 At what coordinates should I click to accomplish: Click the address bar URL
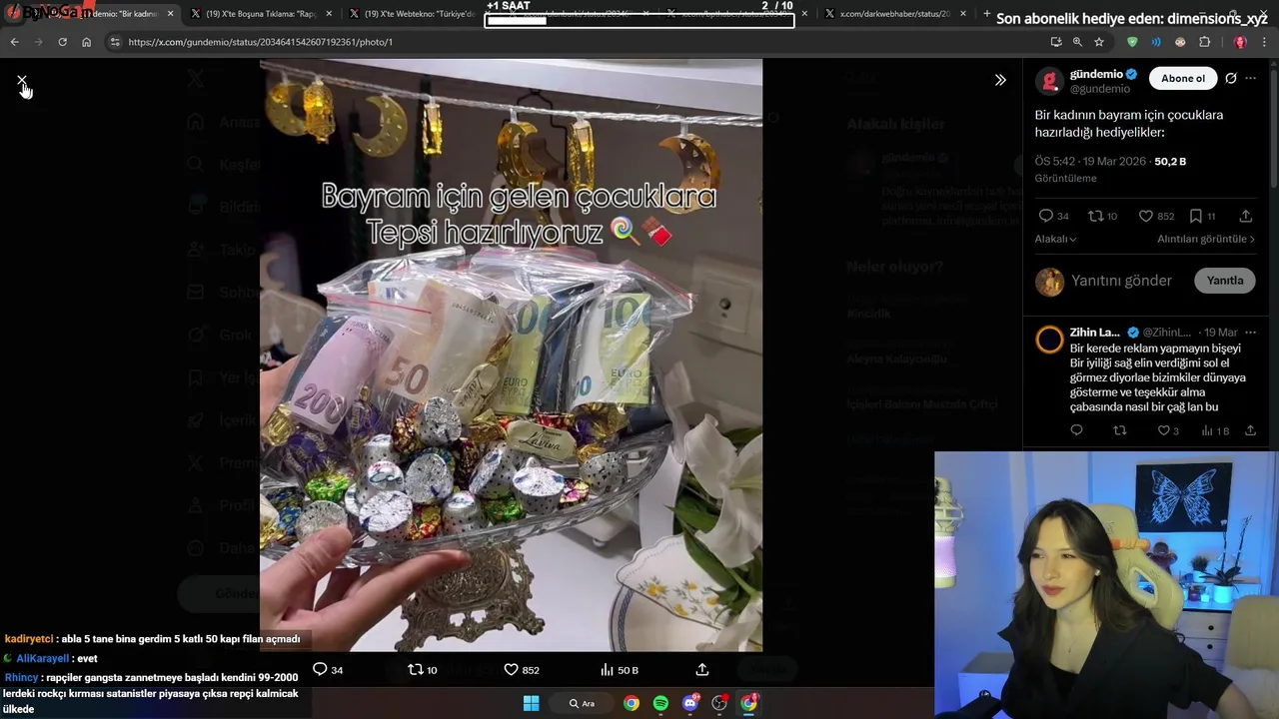coord(260,42)
